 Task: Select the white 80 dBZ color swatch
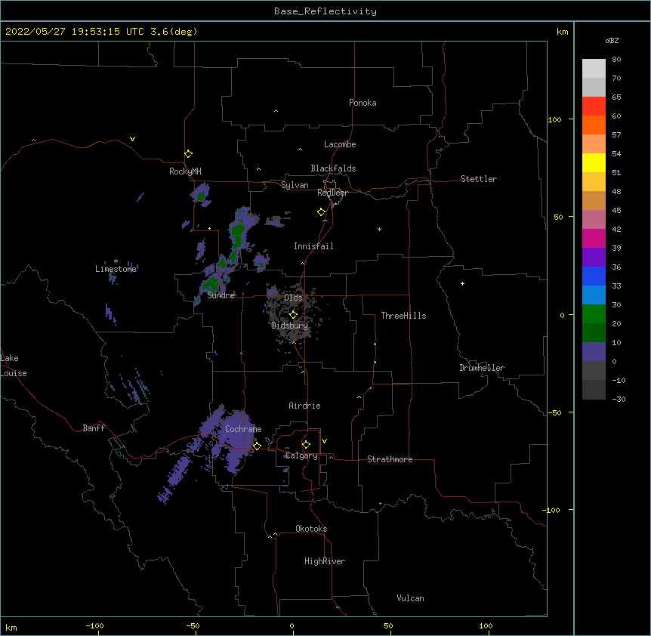click(x=594, y=69)
